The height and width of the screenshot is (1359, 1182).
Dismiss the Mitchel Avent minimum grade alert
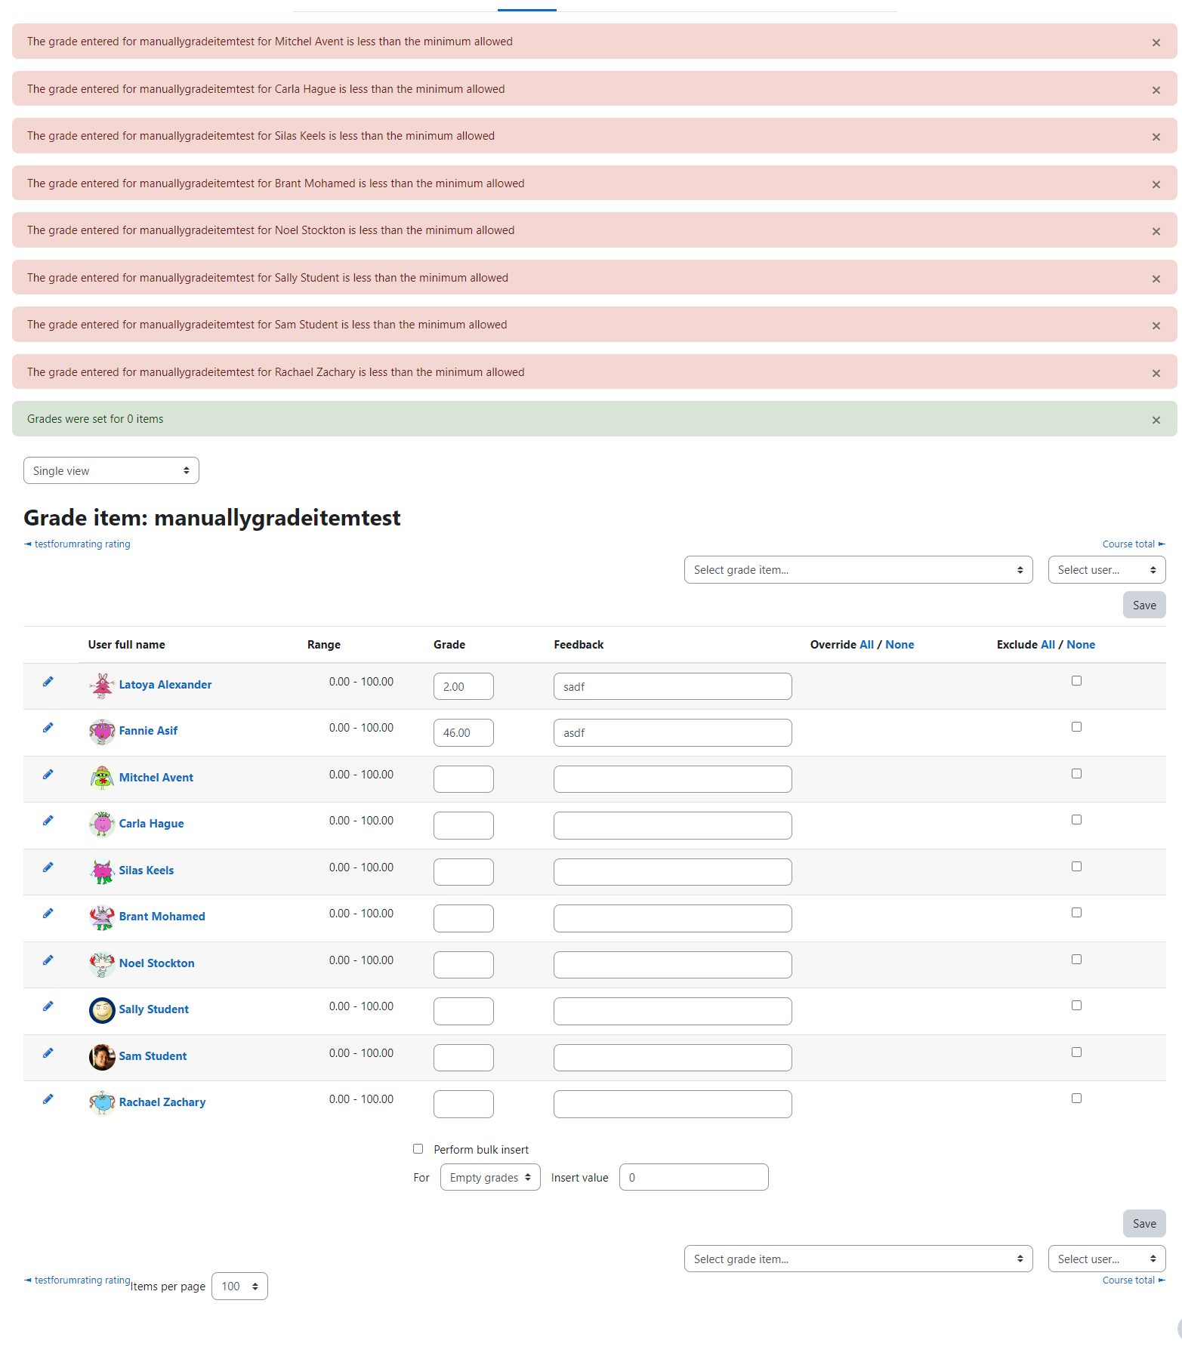click(1156, 42)
